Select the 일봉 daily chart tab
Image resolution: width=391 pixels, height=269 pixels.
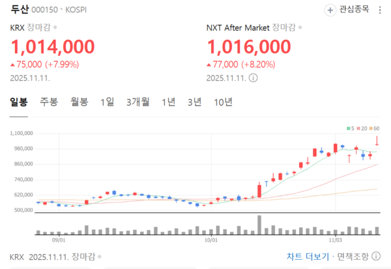(18, 102)
